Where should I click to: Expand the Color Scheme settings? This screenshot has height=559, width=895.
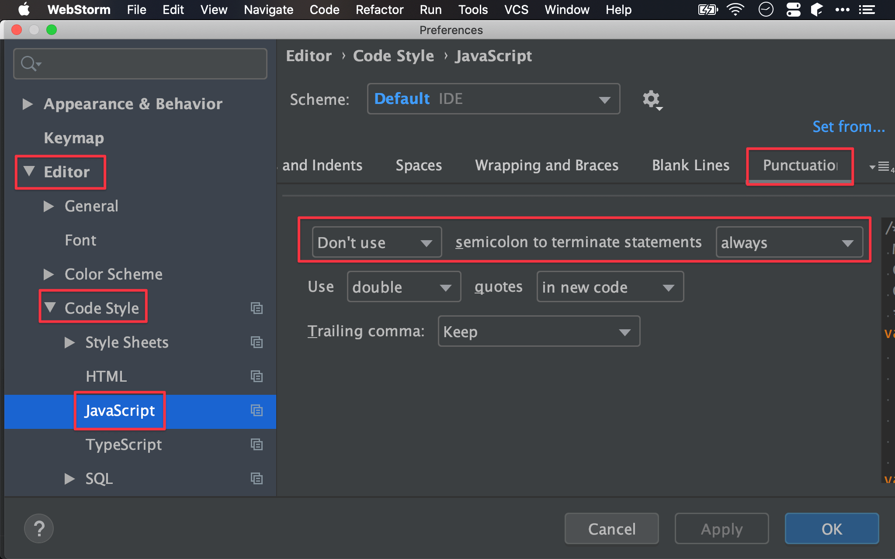(x=50, y=273)
